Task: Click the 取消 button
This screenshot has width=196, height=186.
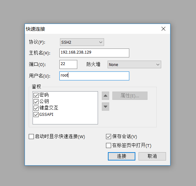Action: (x=152, y=156)
